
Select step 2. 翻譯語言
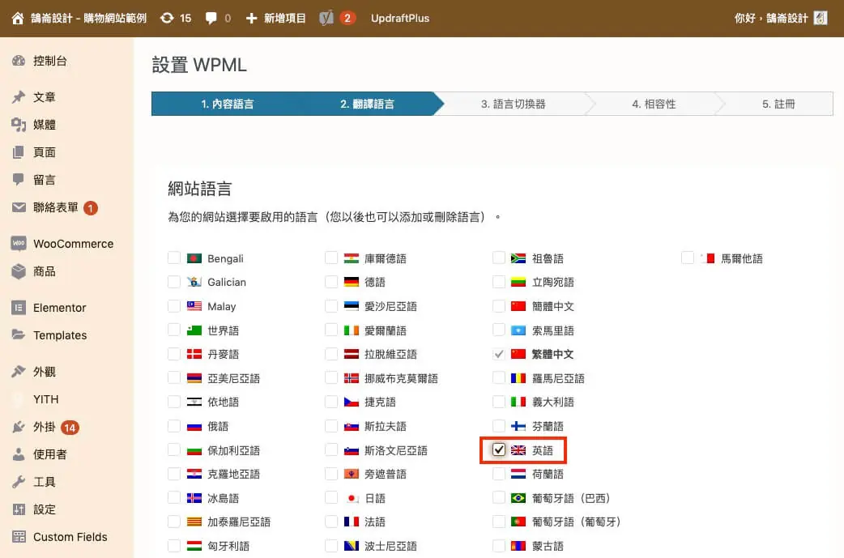pyautogui.click(x=368, y=104)
